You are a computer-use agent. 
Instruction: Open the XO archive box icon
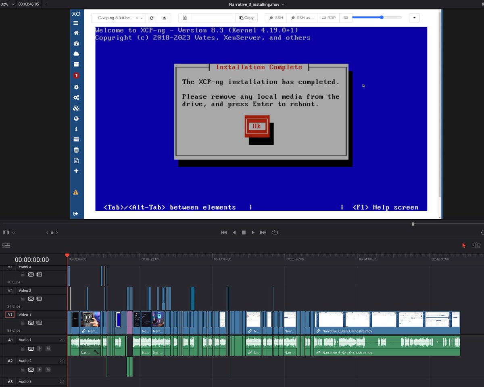pyautogui.click(x=76, y=64)
